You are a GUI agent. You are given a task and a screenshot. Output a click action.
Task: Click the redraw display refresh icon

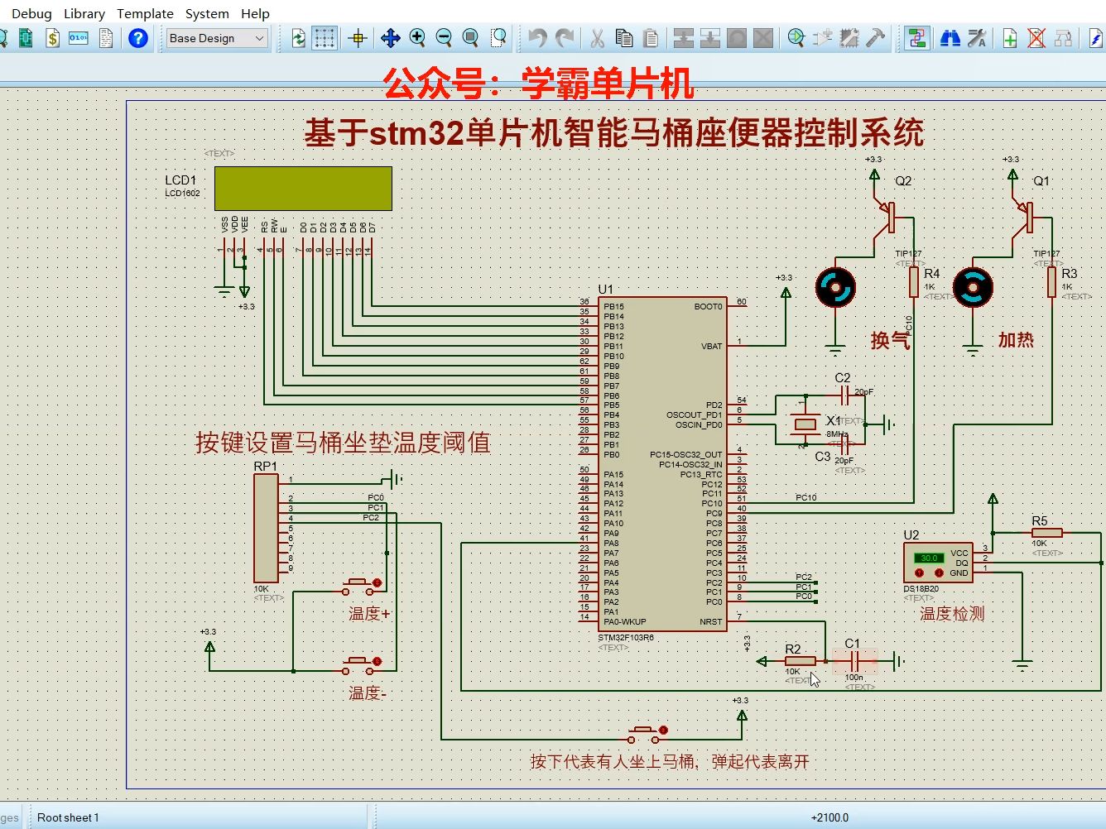(298, 38)
